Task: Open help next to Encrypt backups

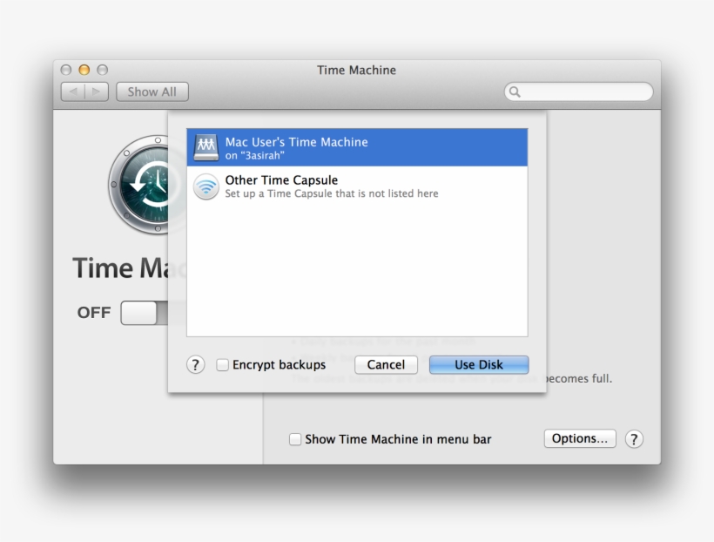Action: 196,365
